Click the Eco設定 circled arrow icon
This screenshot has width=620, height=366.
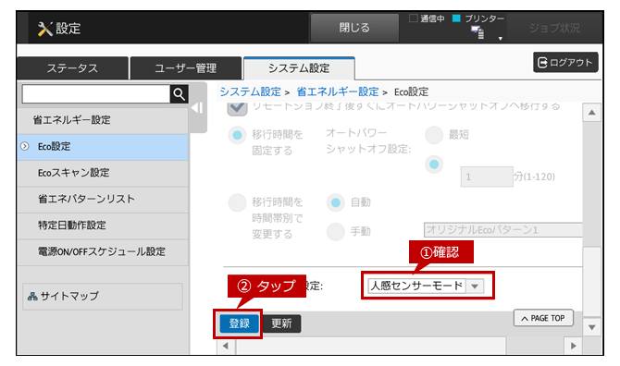pos(24,146)
